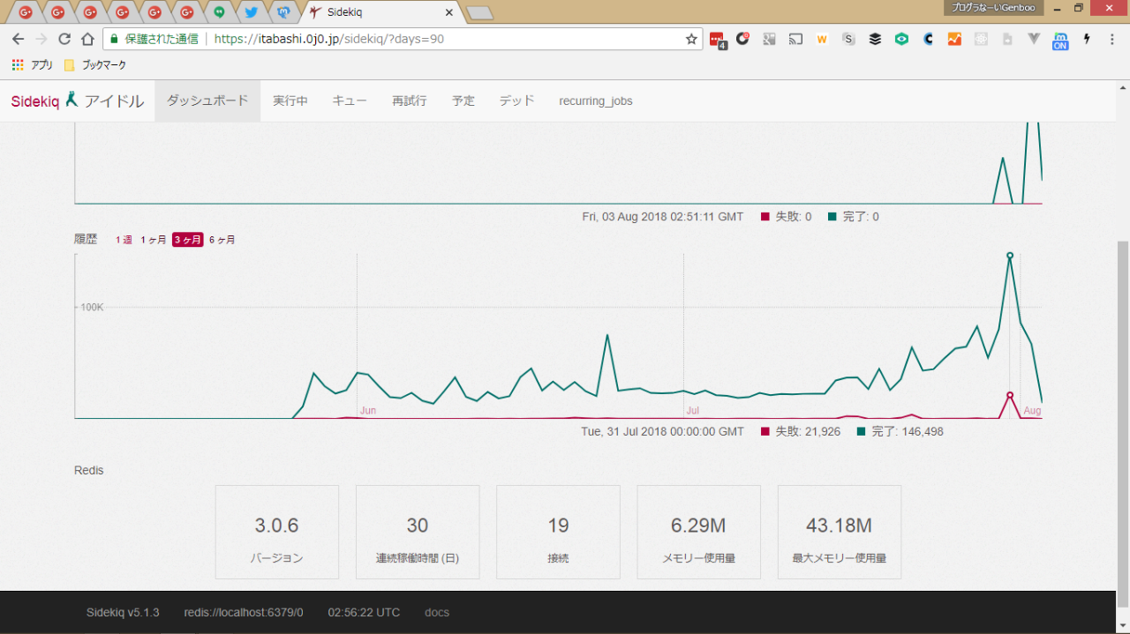Reload the page with refresh icon
Screen dimensions: 1130x634
pos(64,39)
